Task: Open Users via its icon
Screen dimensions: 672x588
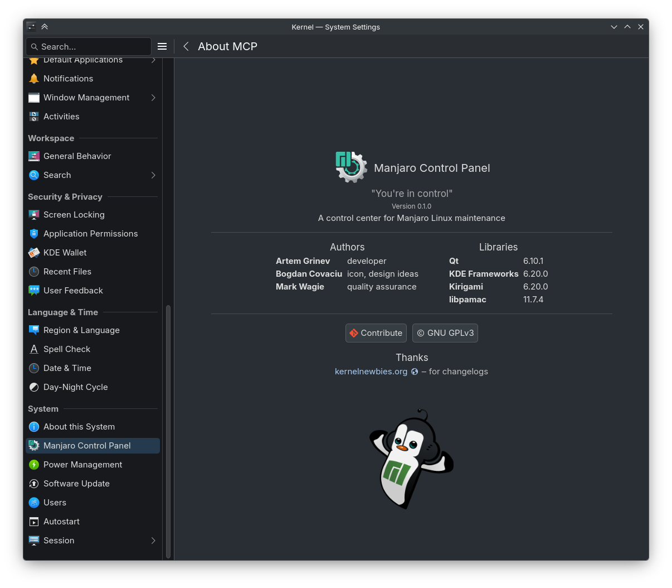Action: point(34,503)
